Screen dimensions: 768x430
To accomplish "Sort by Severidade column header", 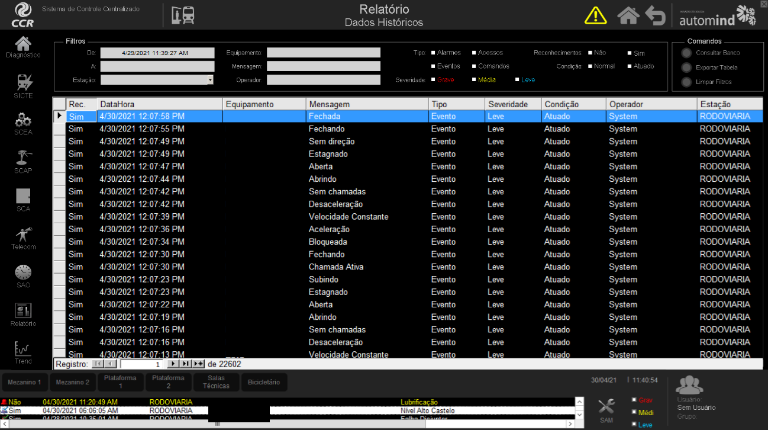I will tap(514, 104).
